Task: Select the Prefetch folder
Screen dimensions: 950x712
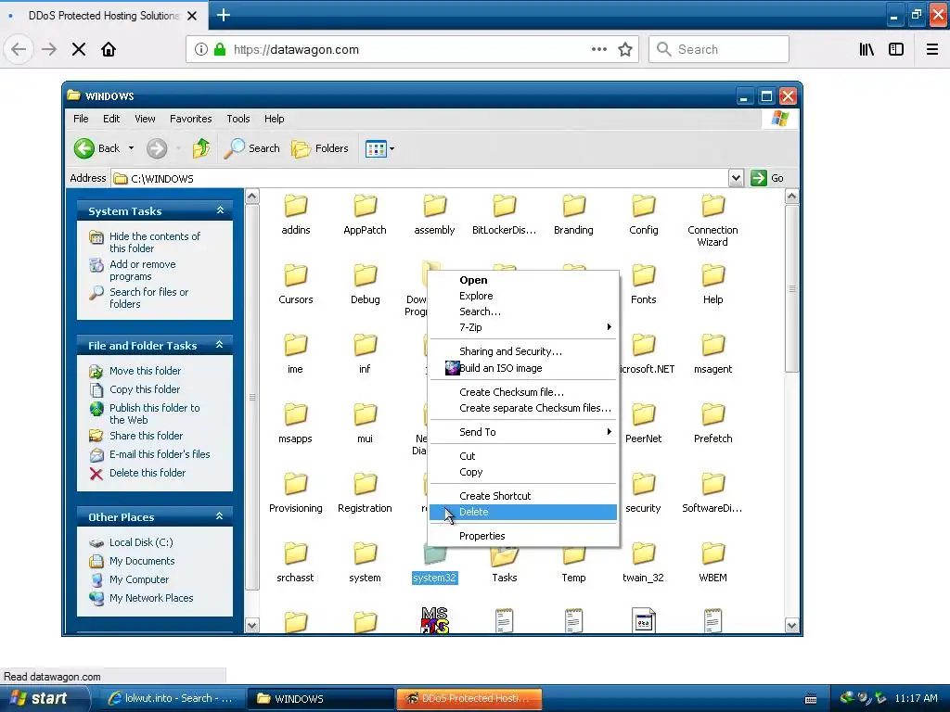Action: click(x=713, y=423)
